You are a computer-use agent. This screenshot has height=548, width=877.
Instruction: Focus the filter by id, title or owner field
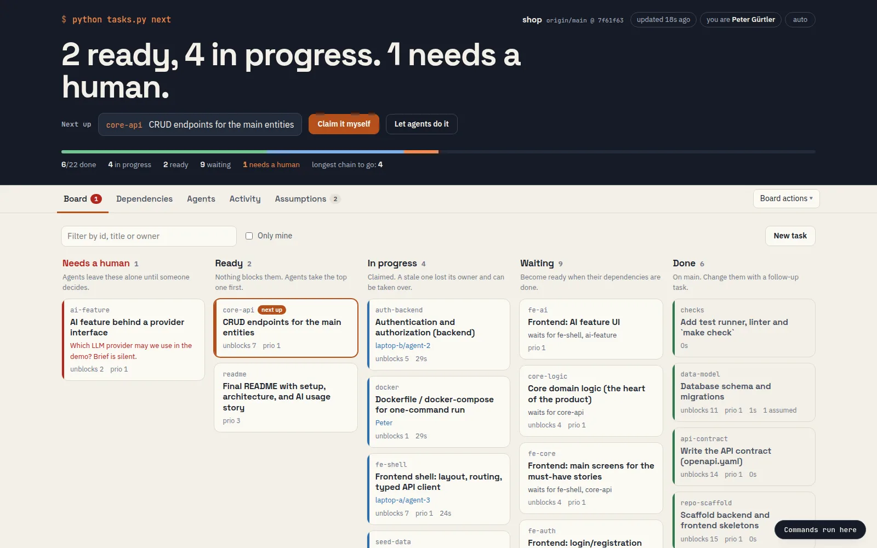click(149, 236)
